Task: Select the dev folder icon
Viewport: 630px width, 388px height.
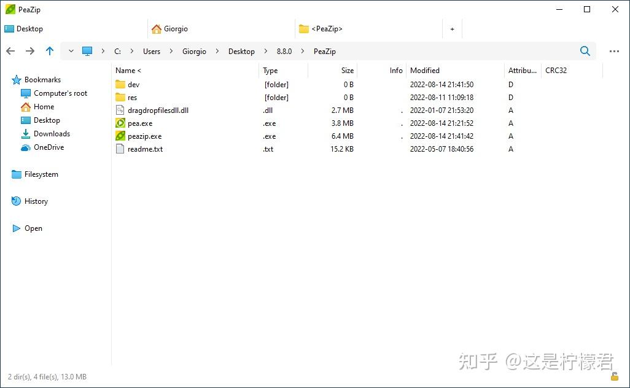Action: point(120,84)
